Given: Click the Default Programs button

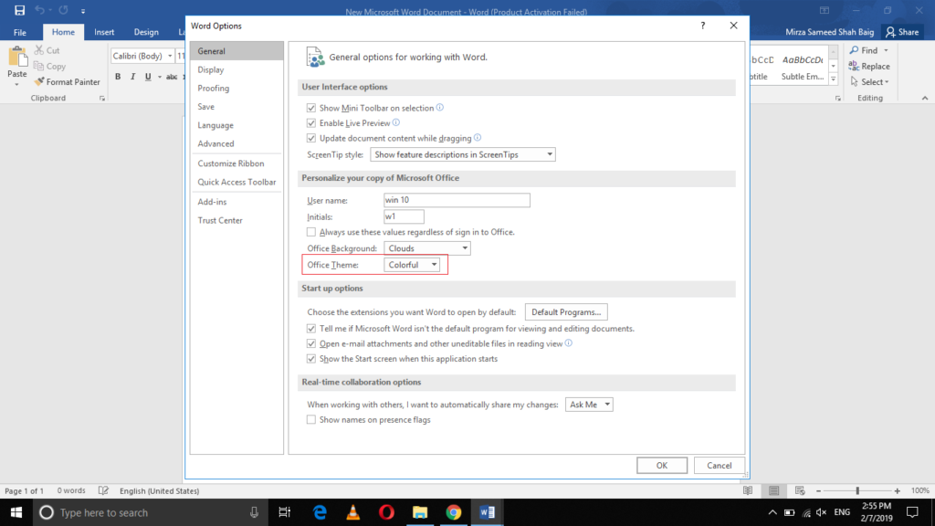Looking at the screenshot, I should tap(566, 312).
